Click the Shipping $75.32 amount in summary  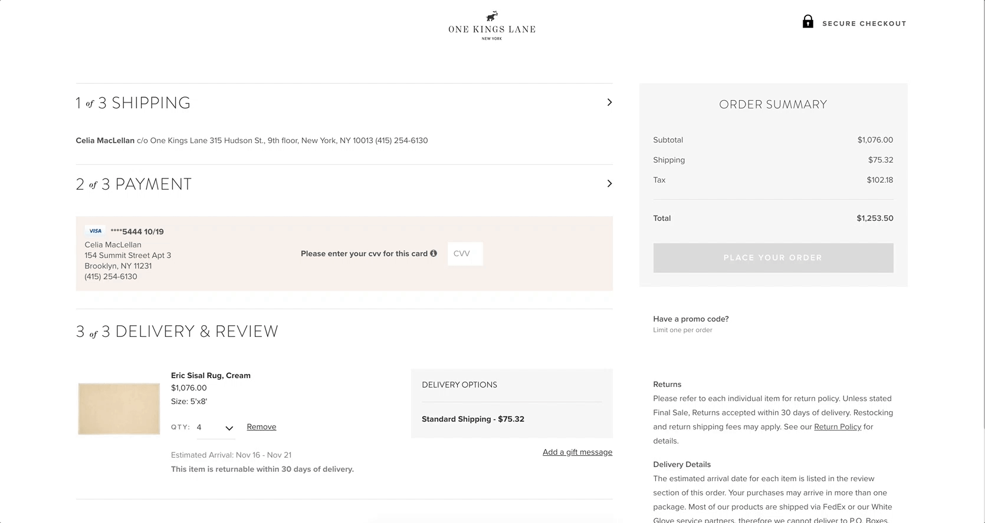point(881,160)
